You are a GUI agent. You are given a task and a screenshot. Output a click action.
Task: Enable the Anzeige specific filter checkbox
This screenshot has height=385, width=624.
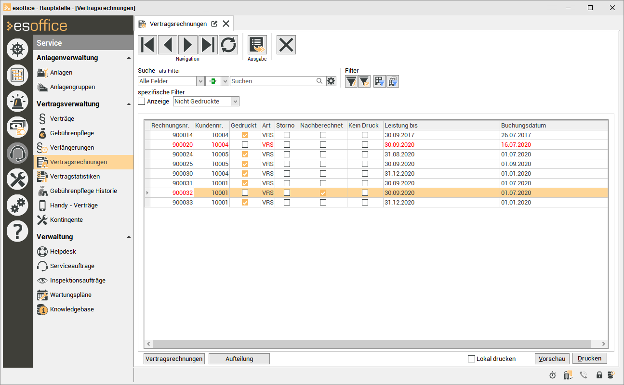142,102
